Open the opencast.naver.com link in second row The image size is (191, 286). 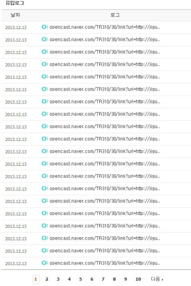(105, 39)
